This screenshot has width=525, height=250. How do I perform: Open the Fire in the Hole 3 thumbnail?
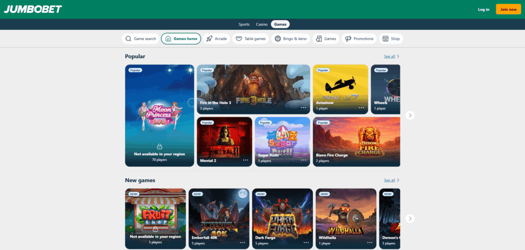253,89
